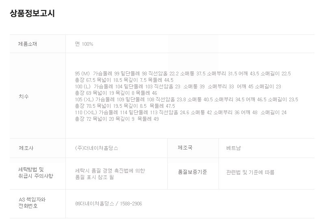
Task: Click the manufacturer name in the 제조사 row
Action: (x=97, y=148)
